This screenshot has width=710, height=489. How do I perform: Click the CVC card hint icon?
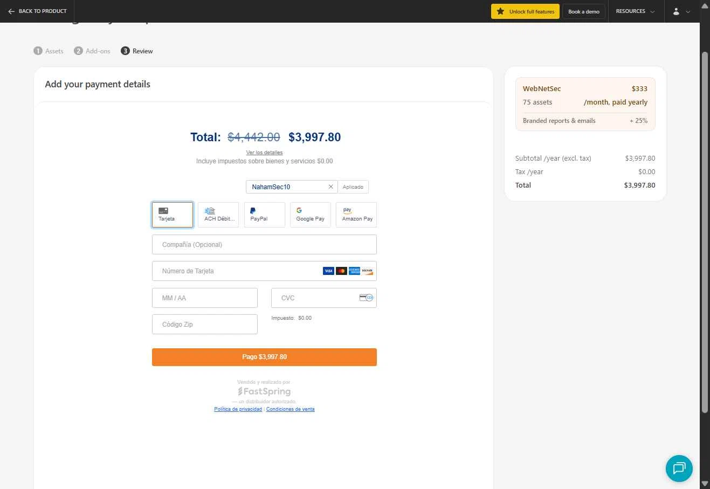(x=366, y=298)
